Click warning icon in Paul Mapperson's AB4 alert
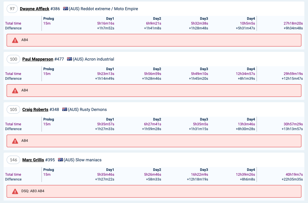 pyautogui.click(x=15, y=91)
